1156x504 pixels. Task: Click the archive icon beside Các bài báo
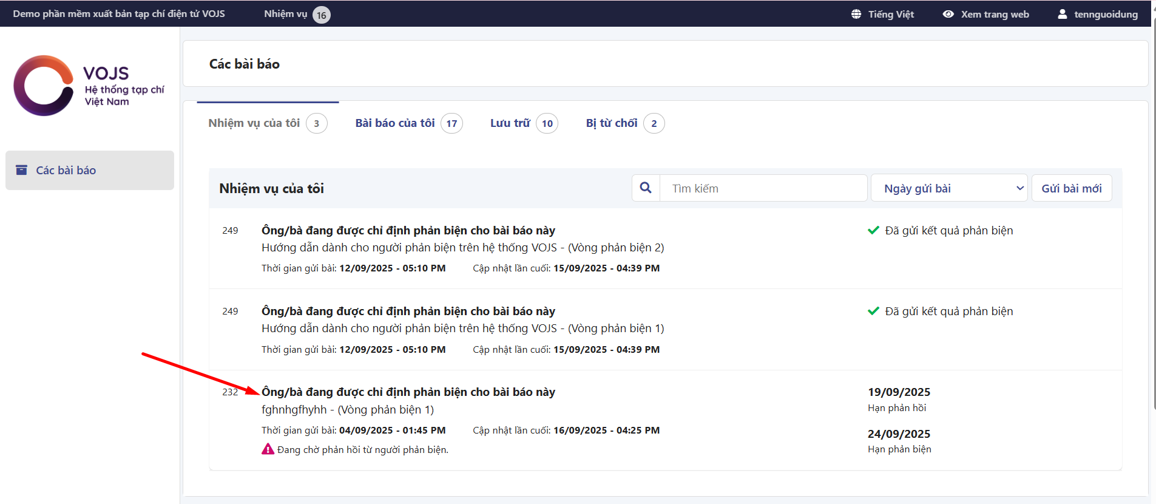[21, 170]
